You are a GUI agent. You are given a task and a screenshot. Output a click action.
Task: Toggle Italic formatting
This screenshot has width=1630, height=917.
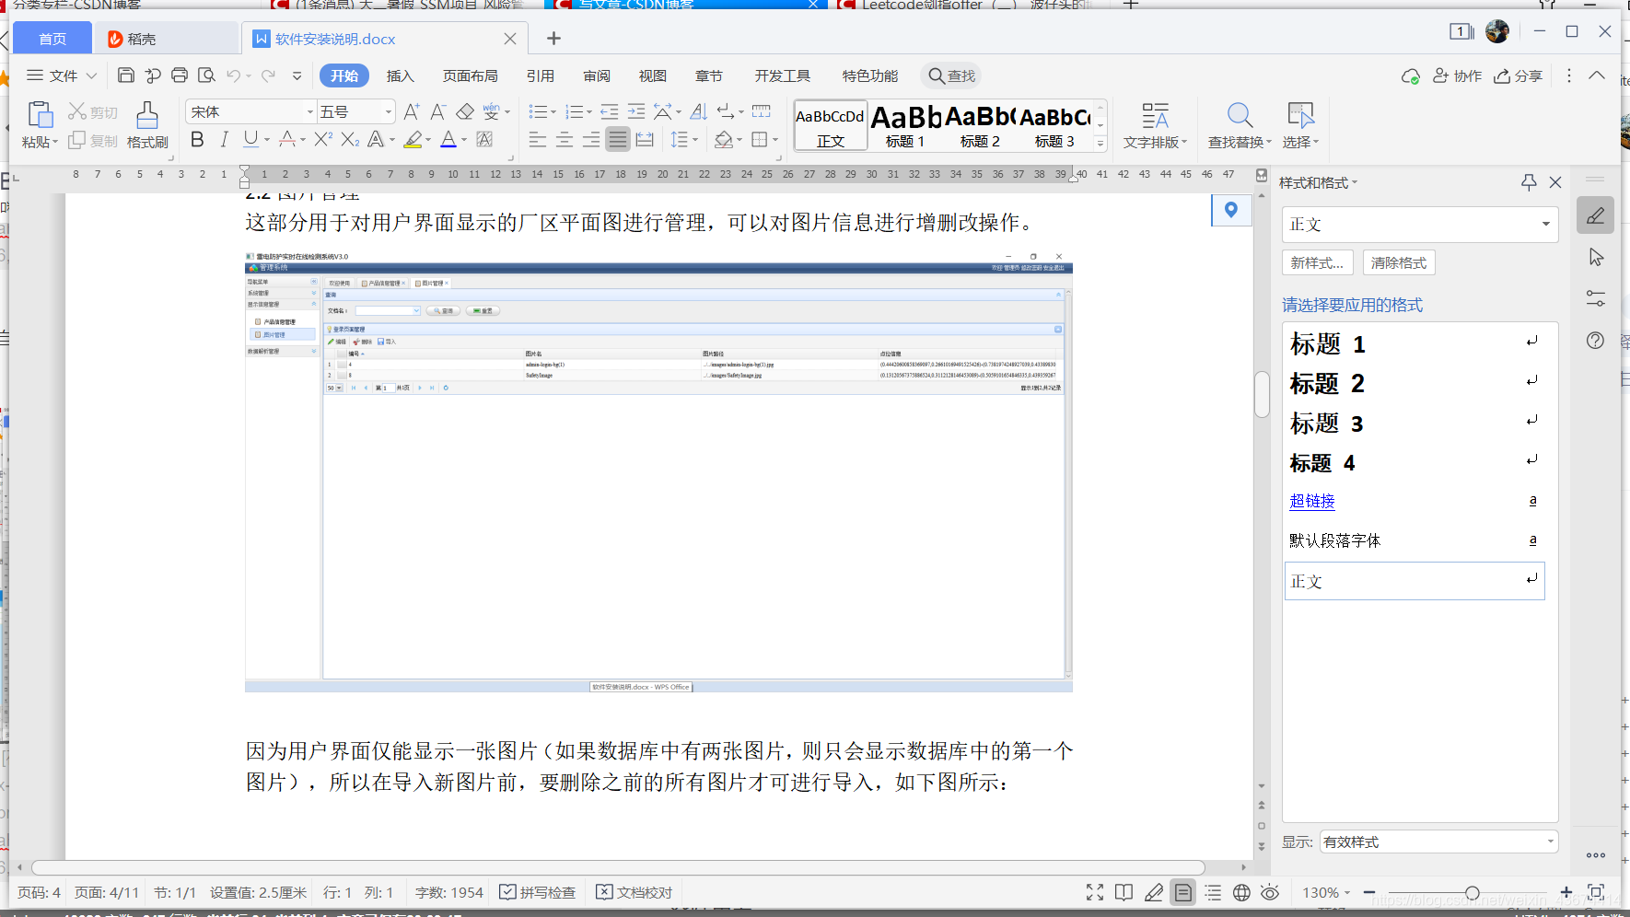(224, 139)
